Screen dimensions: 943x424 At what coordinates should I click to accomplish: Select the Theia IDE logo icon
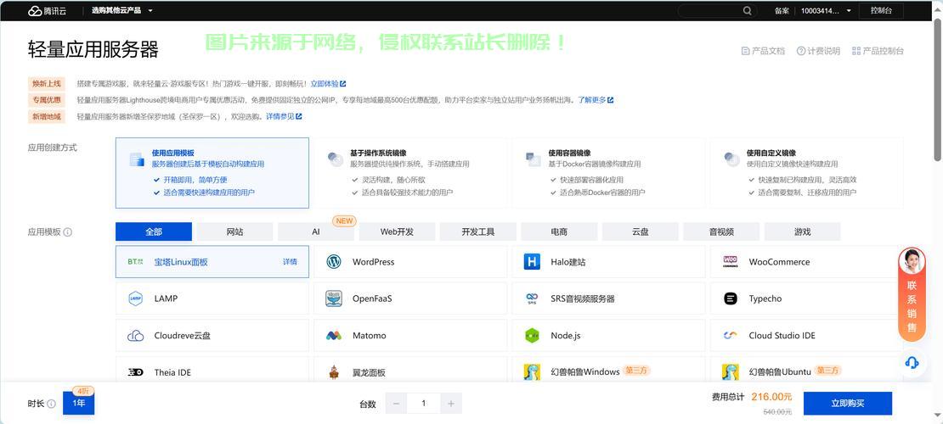(x=136, y=372)
